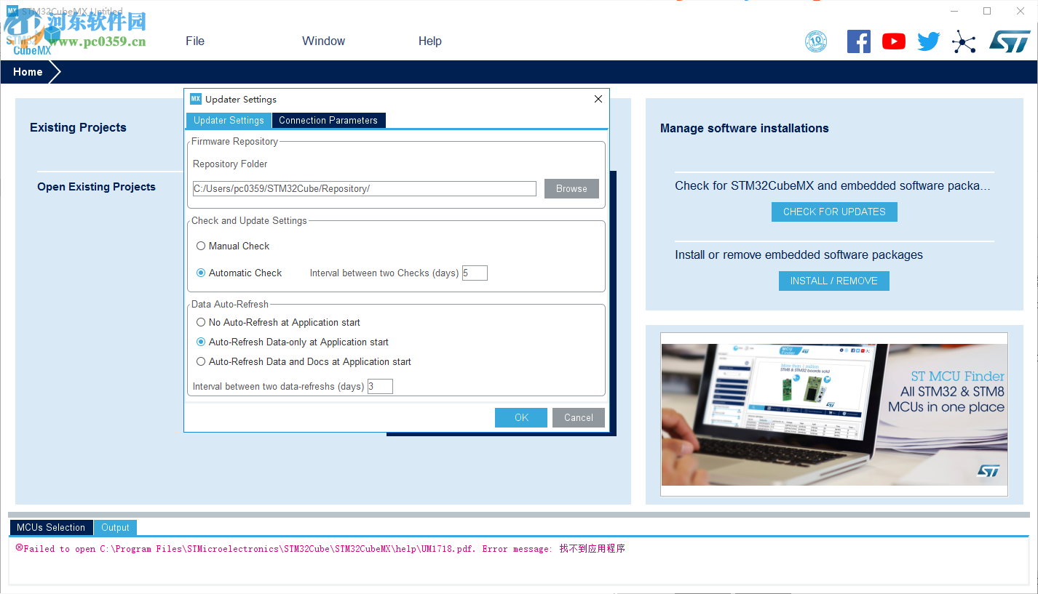Select No Auto-Refresh at Application start
This screenshot has width=1038, height=594.
201,322
